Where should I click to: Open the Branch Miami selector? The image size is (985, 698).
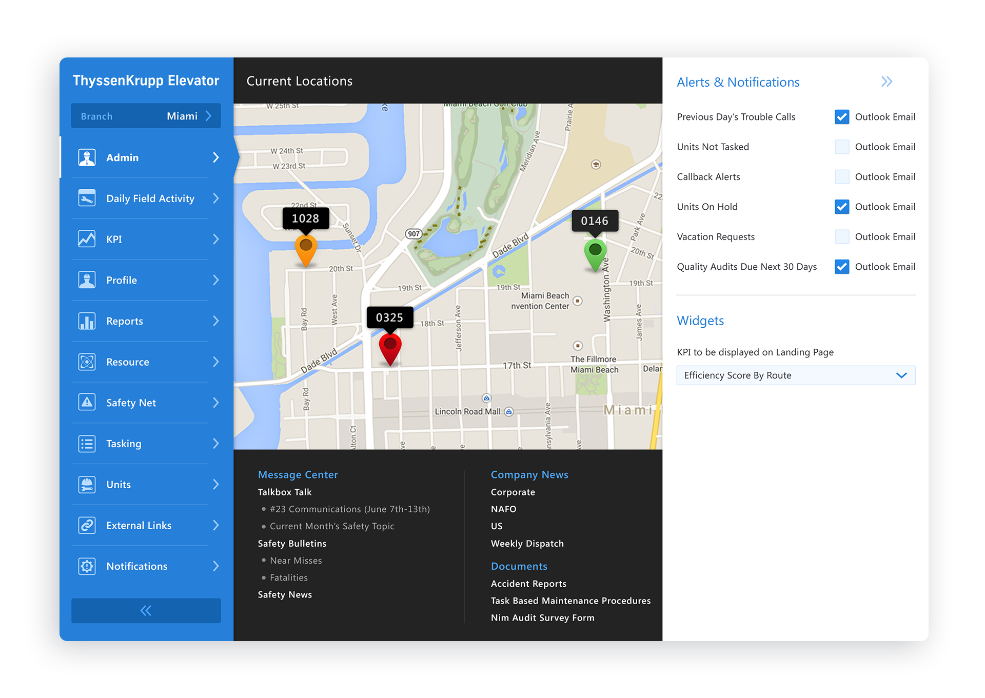point(146,116)
